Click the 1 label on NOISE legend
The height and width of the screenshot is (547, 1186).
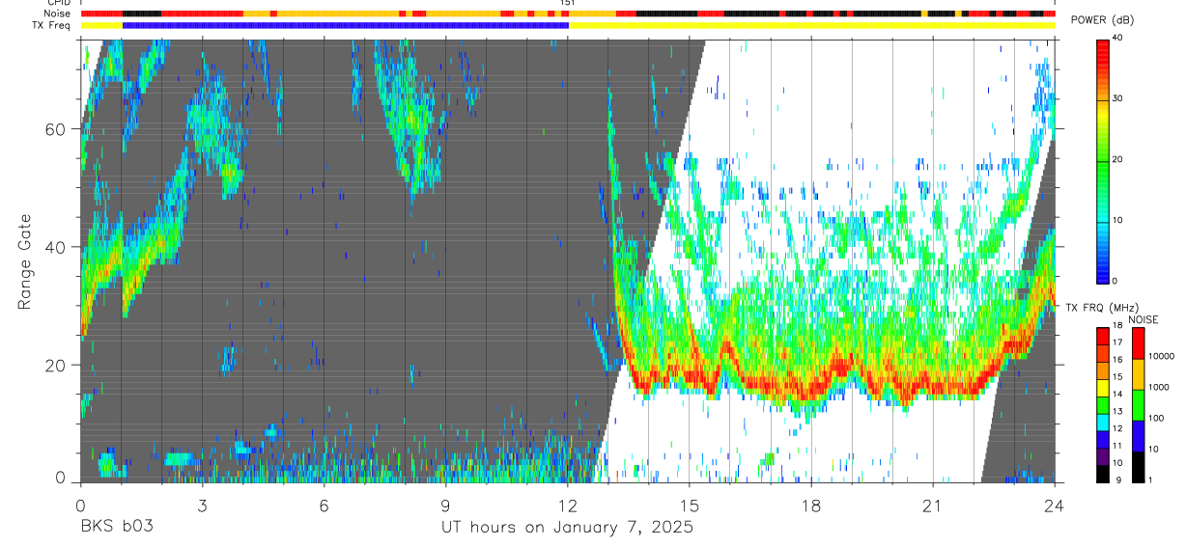coord(1150,479)
